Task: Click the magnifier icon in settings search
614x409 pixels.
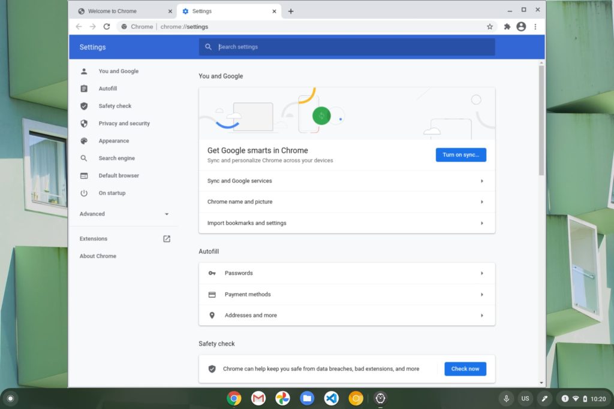Action: (x=208, y=47)
